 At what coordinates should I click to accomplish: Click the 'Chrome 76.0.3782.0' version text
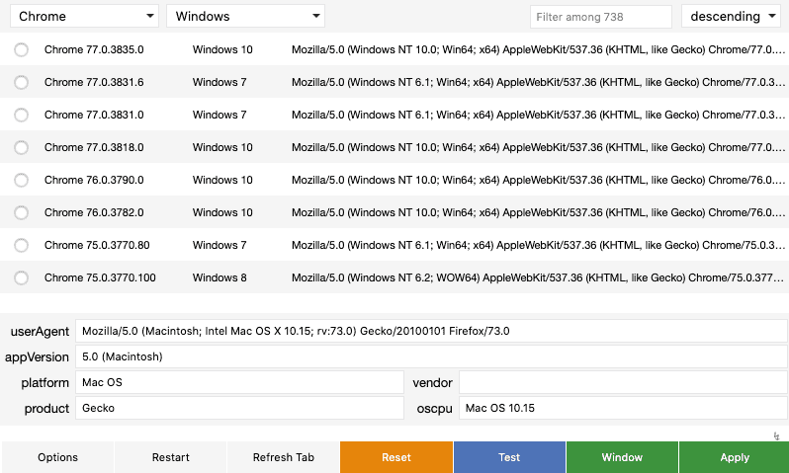pos(94,212)
